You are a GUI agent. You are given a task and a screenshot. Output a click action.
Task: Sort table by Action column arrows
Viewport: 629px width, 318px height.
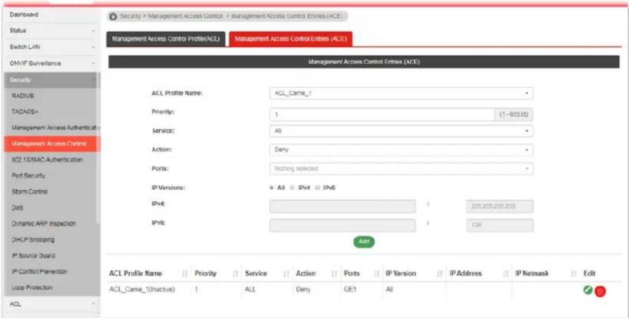[x=334, y=274]
